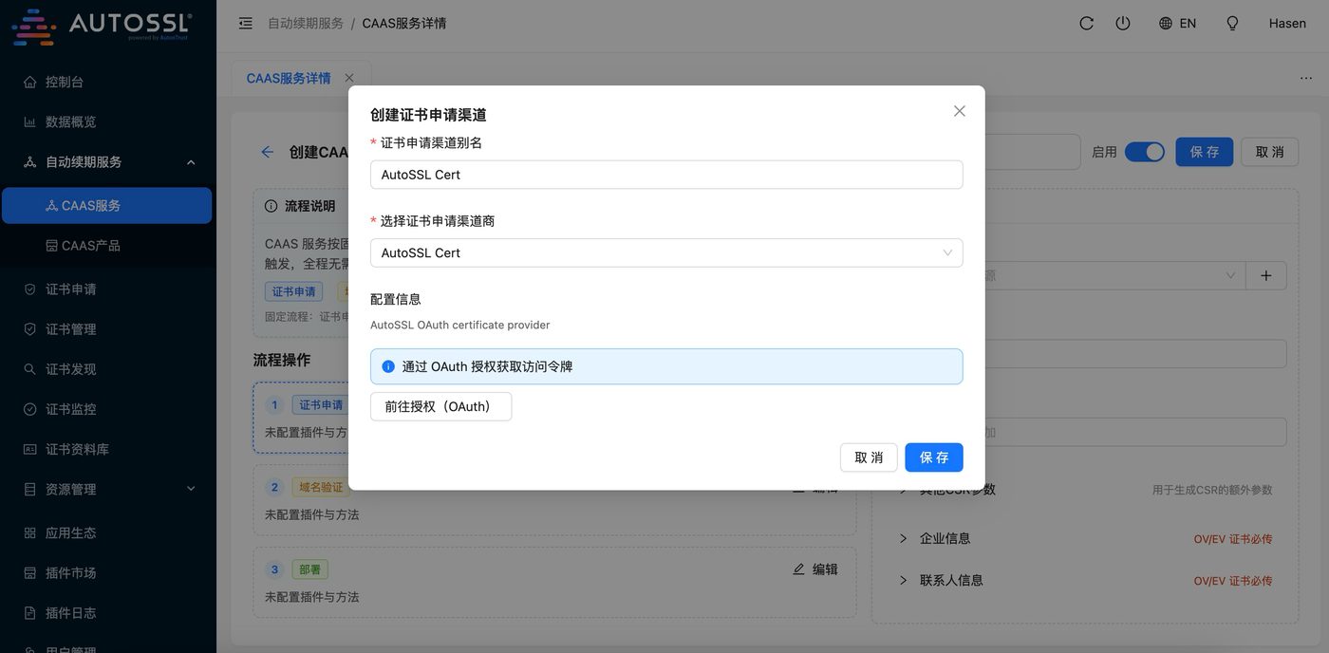Select the CAAS产品 sidebar item
Image resolution: width=1329 pixels, height=653 pixels.
pos(108,245)
